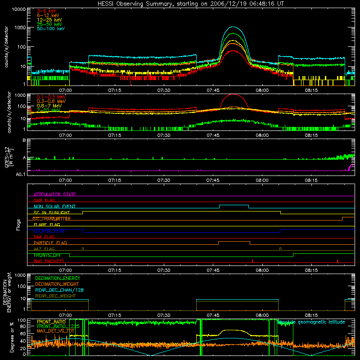Select the 'NON_SOLAR_EVENT' flag label

point(54,207)
